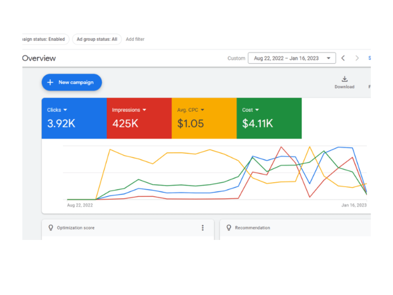Click the Overview heading
Image resolution: width=393 pixels, height=295 pixels.
pyautogui.click(x=39, y=58)
